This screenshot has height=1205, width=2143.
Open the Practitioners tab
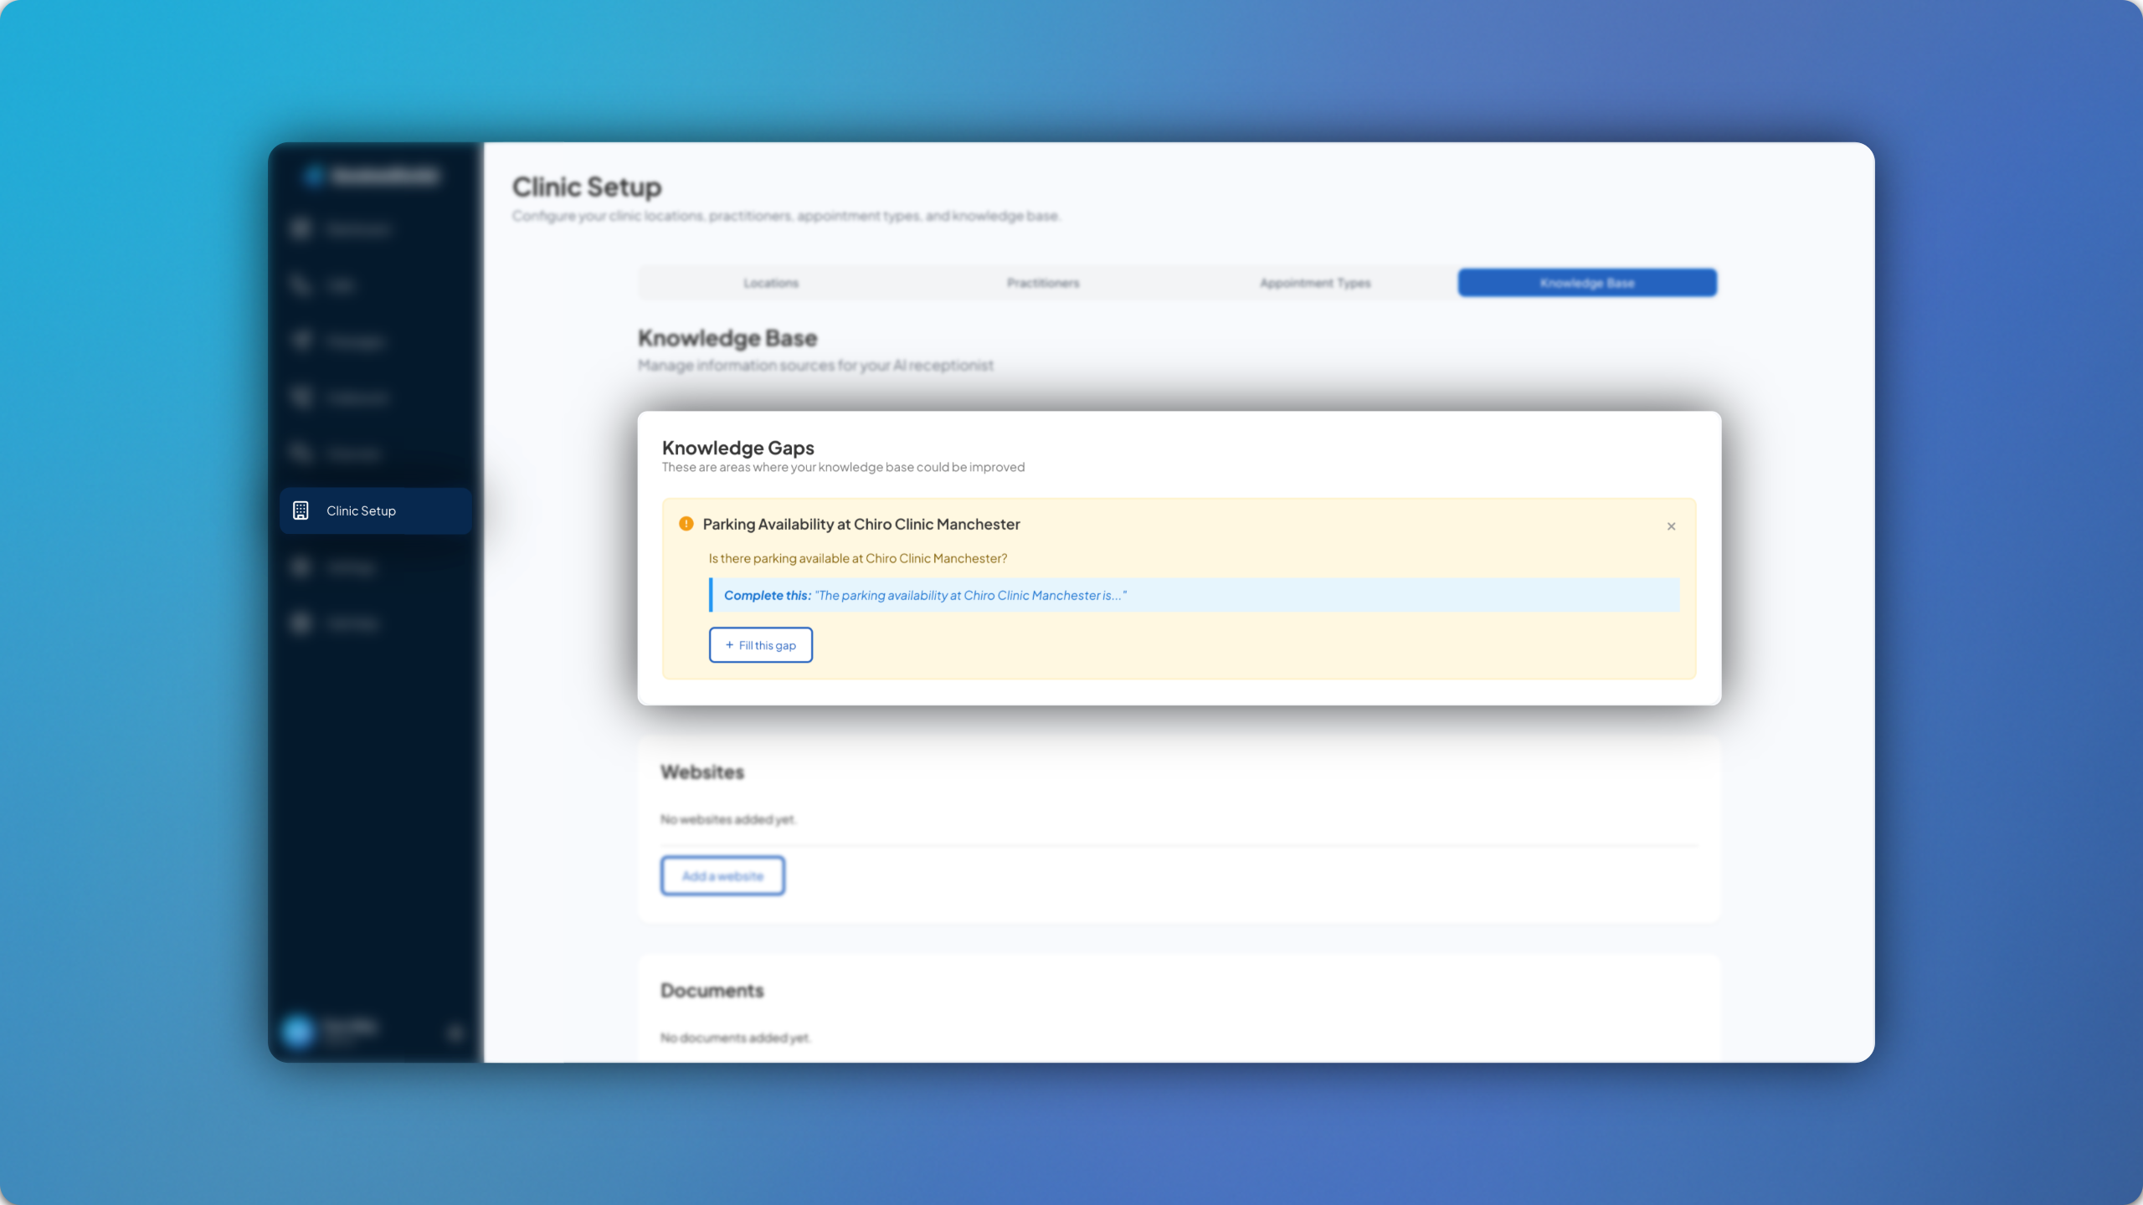click(1043, 283)
